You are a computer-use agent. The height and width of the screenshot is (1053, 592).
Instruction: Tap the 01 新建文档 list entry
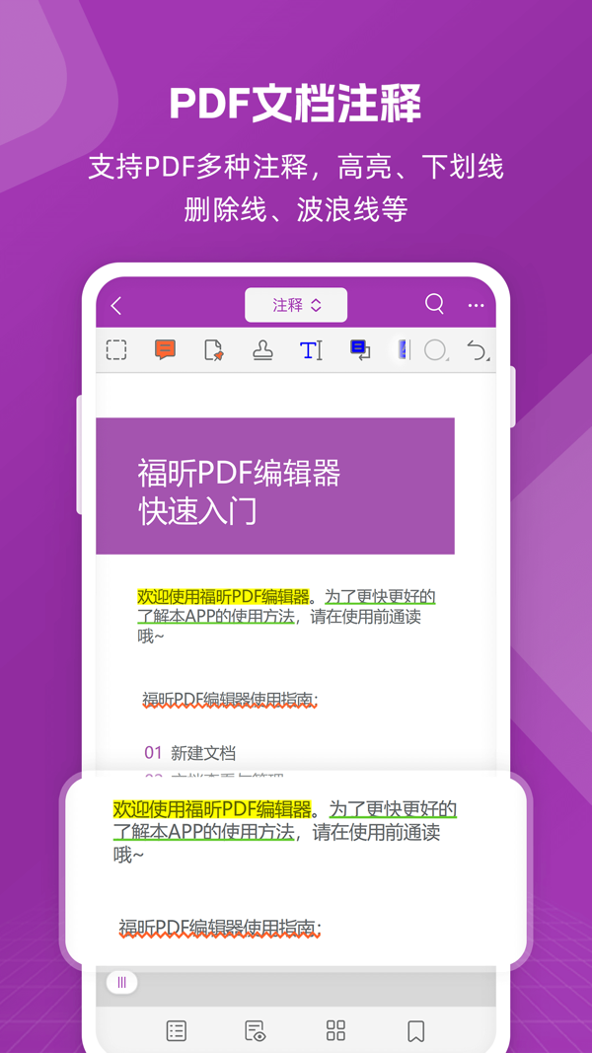[190, 753]
